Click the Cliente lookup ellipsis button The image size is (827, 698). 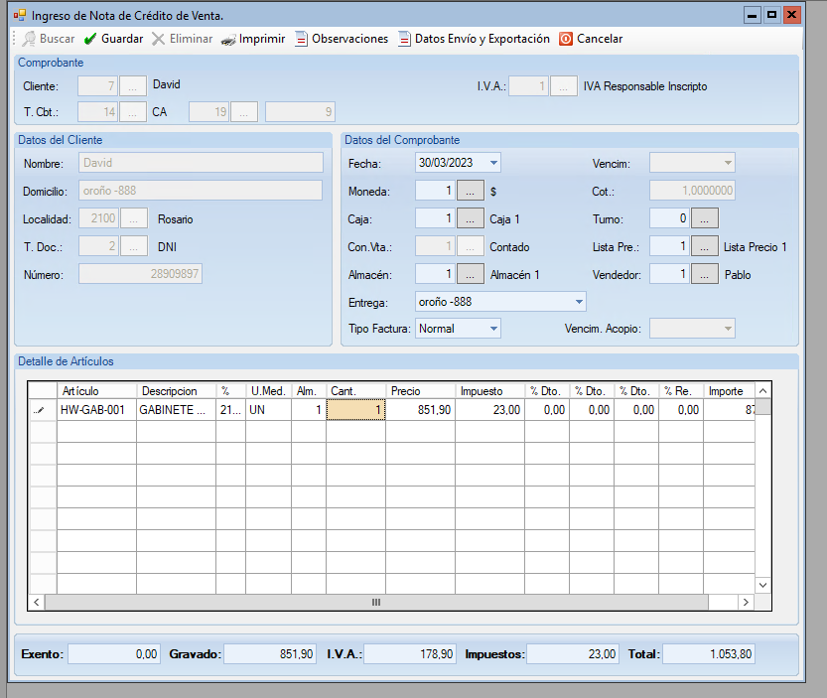(133, 86)
